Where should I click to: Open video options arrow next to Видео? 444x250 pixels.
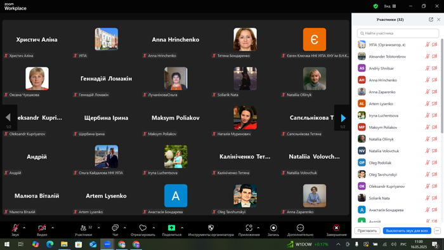click(x=53, y=228)
